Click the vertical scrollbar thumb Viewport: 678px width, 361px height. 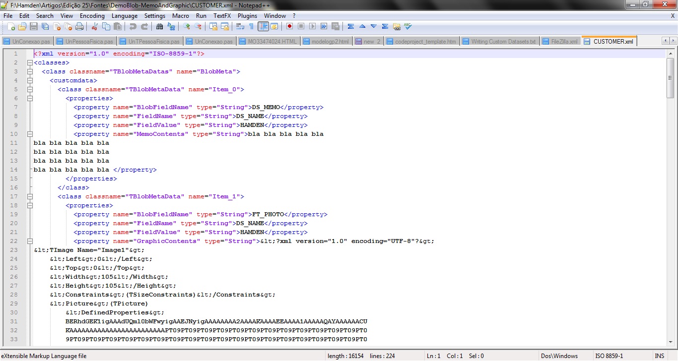[671, 78]
